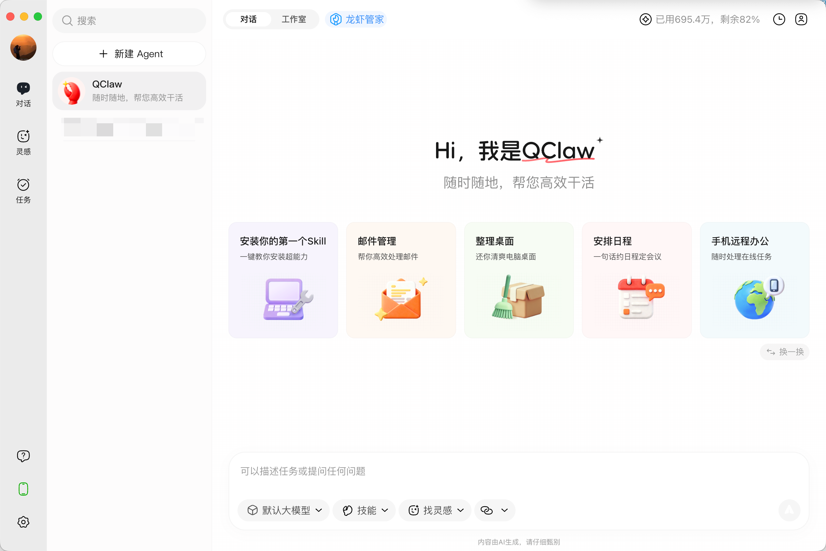Open the 龙虾管家 button
826x551 pixels.
356,19
